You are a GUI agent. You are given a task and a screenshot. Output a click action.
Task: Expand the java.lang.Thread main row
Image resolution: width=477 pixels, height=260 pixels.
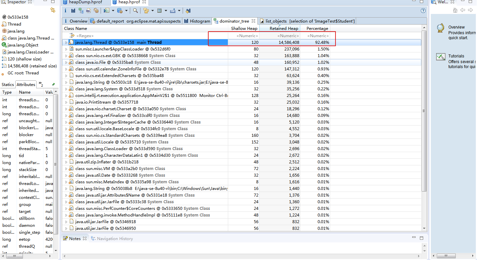(x=66, y=43)
